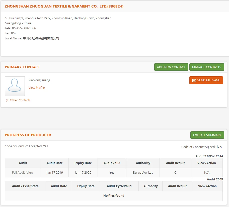Click the expiry date Jan 17 2020
This screenshot has width=229, height=207.
[83, 173]
